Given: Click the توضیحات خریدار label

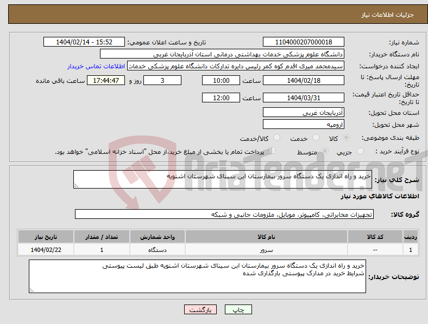Looking at the screenshot, I should coord(394,277).
